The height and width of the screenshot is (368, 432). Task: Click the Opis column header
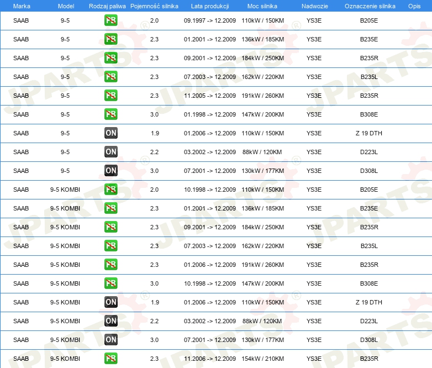414,6
